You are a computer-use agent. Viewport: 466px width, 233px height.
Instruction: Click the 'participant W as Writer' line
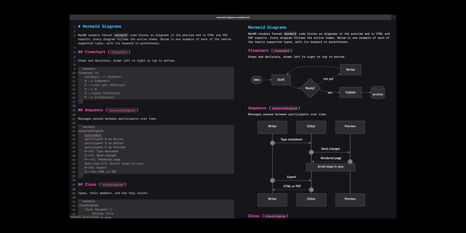[104, 139]
